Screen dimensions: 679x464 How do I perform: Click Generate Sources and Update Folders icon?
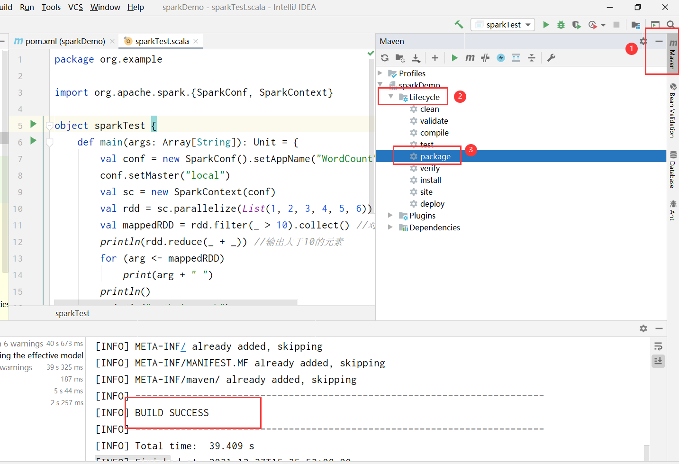400,58
